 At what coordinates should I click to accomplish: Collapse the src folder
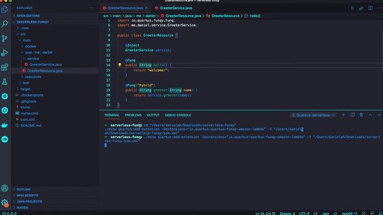[23, 34]
